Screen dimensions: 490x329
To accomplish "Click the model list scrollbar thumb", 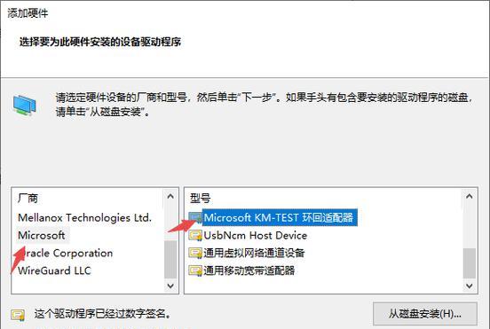I will click(469, 263).
